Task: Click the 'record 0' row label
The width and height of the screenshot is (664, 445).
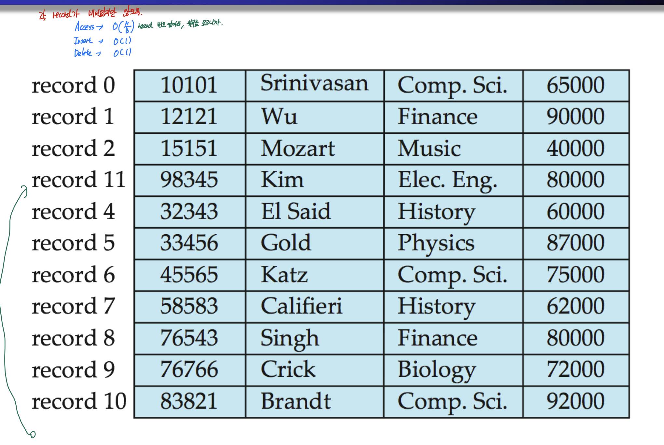Action: click(73, 85)
